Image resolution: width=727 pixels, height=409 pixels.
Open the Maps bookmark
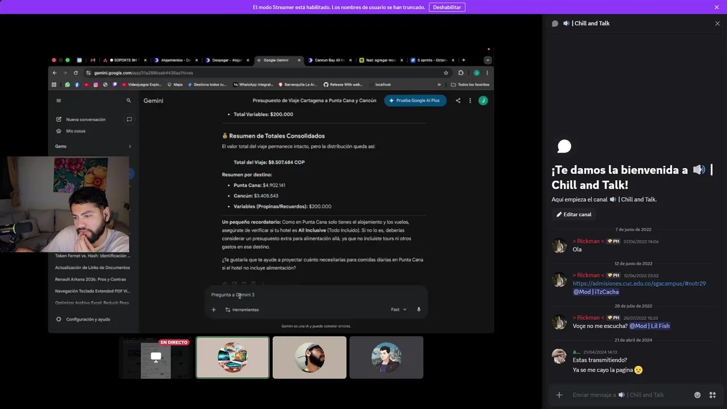[175, 85]
